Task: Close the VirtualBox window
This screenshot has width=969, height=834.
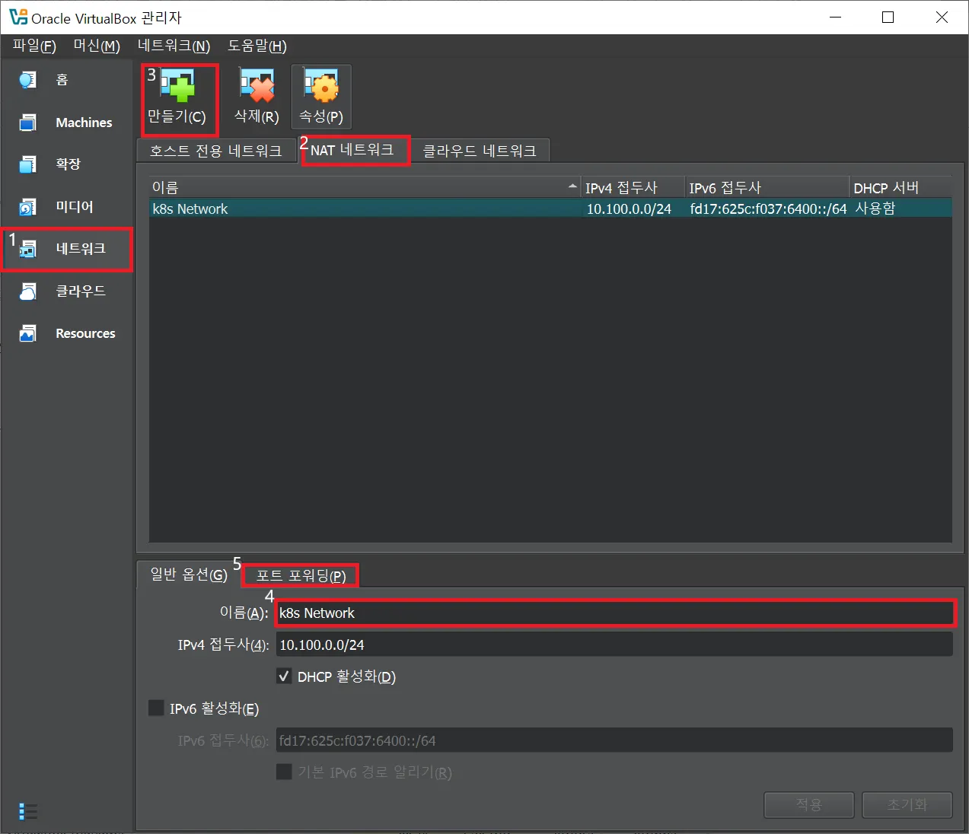Action: click(942, 17)
